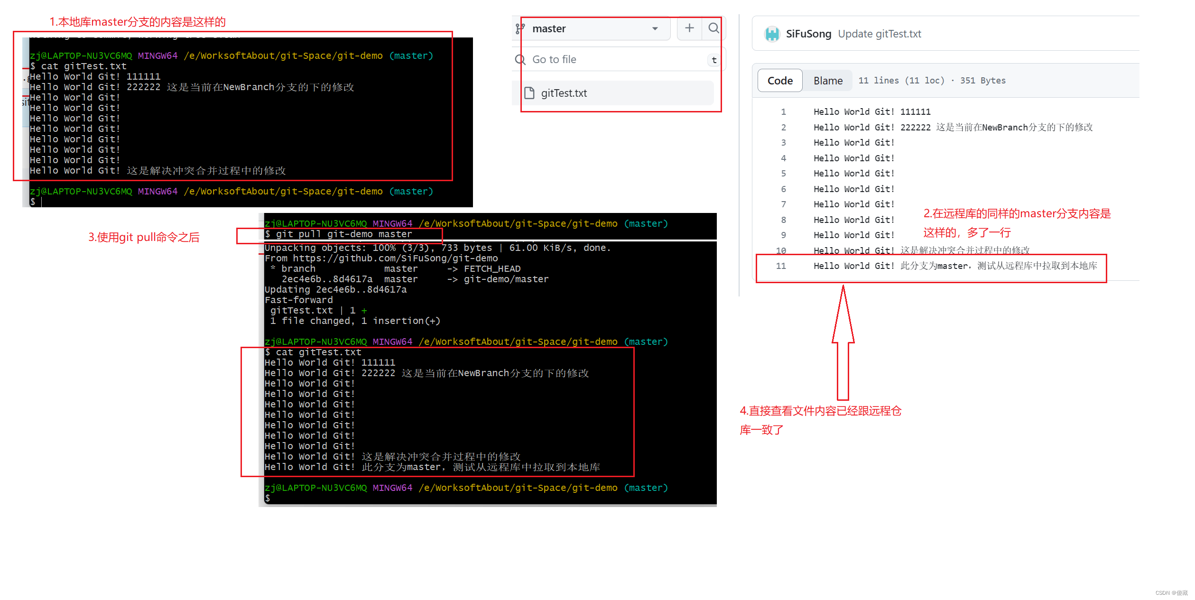Click the empty prompt in top-left terminal
1195x600 pixels.
[x=33, y=202]
